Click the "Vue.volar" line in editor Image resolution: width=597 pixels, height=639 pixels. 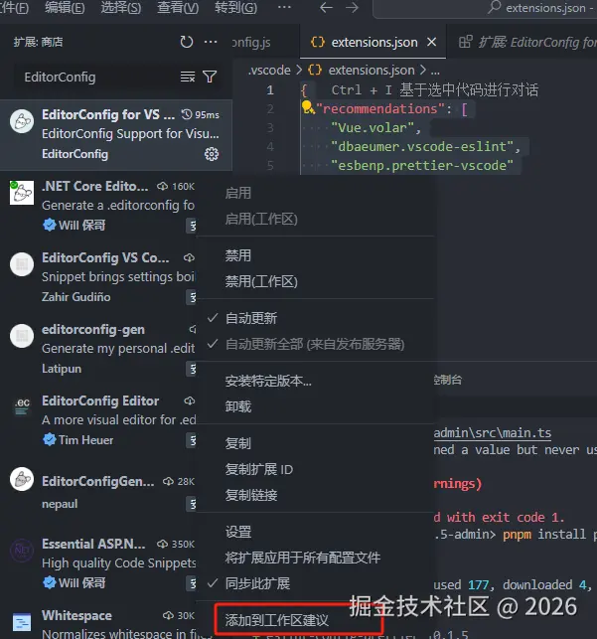tap(375, 128)
